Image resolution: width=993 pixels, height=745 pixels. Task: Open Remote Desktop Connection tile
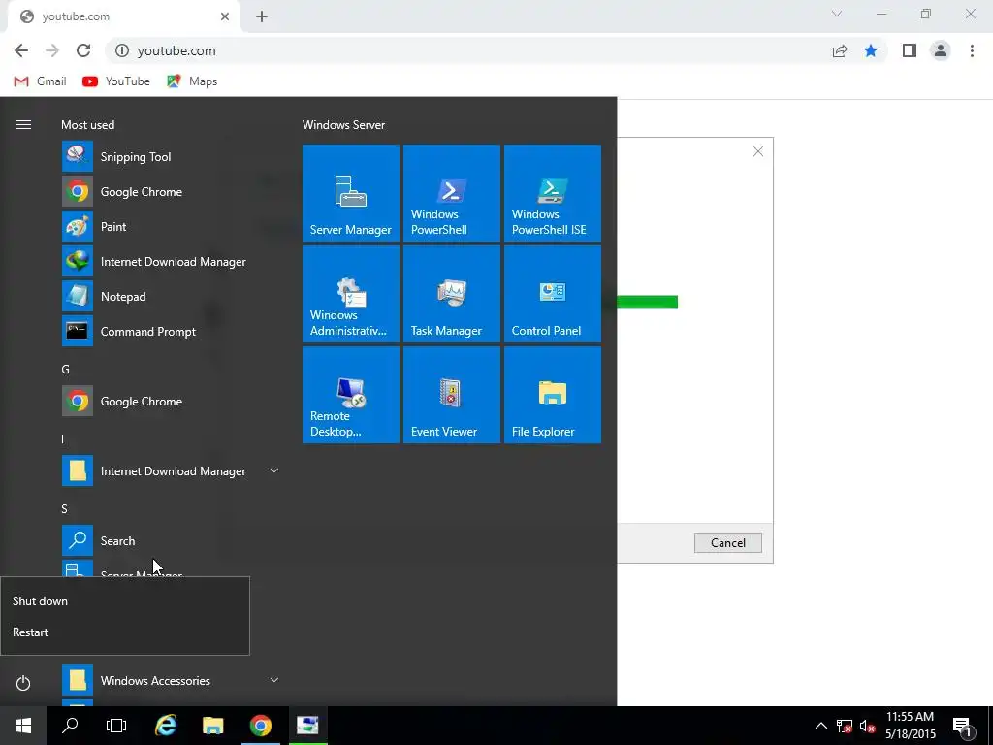[351, 394]
